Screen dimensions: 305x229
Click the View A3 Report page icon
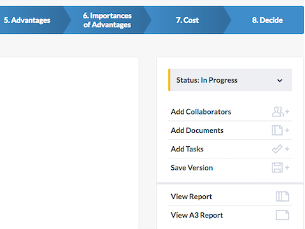click(282, 215)
